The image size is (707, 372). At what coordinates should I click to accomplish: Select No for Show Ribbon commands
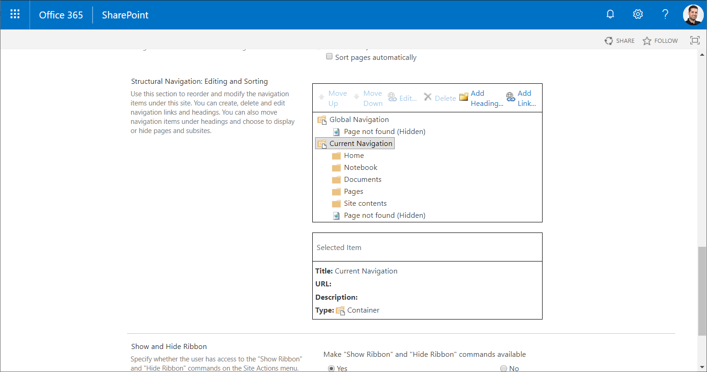point(503,368)
